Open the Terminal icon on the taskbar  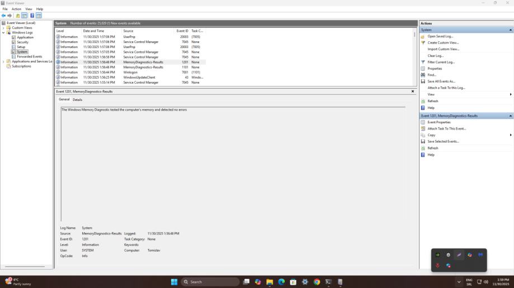pos(328,282)
